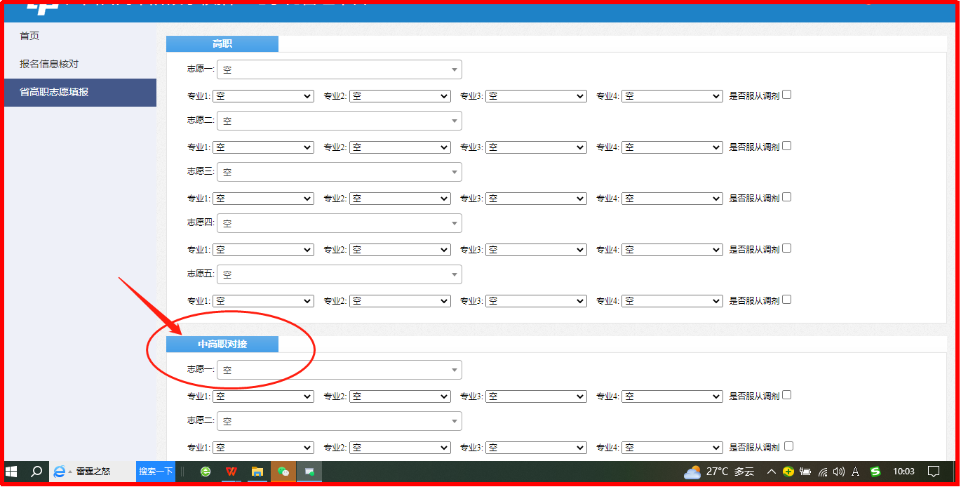Go to 首页 in the sidebar
Image resolution: width=961 pixels, height=487 pixels.
(x=29, y=36)
